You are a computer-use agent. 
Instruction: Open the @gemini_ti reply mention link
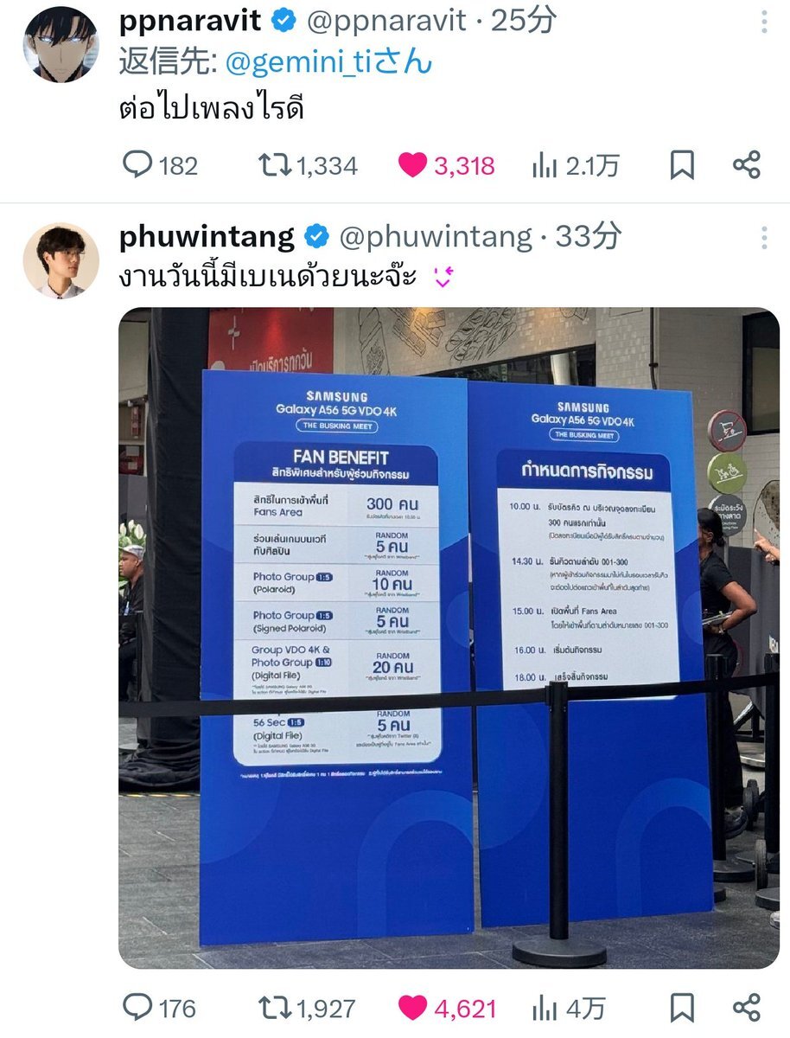(x=328, y=62)
